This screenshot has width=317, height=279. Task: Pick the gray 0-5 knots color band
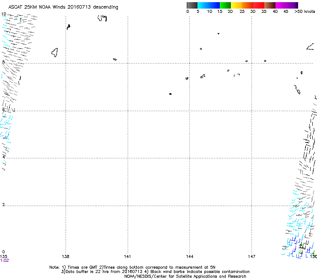[192, 5]
